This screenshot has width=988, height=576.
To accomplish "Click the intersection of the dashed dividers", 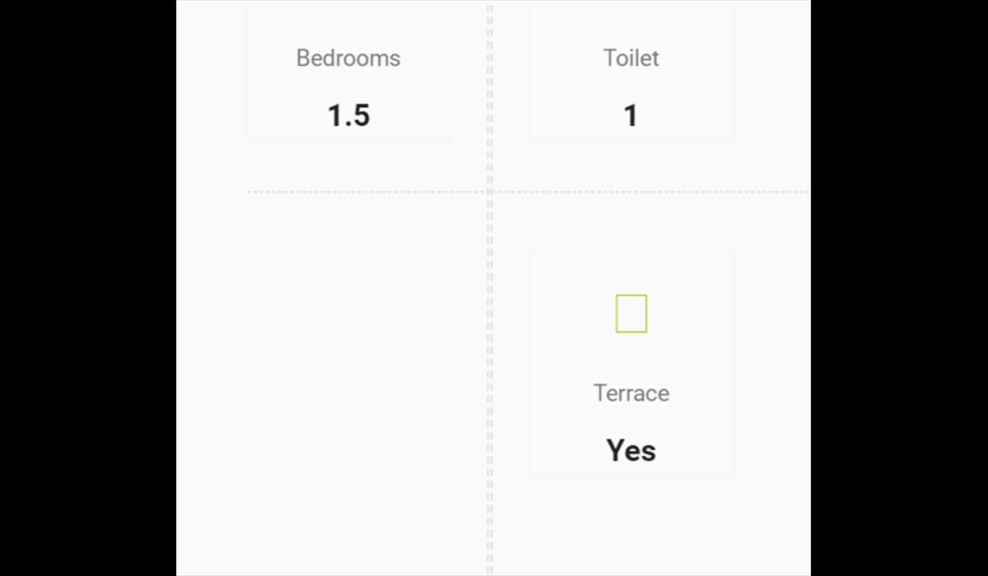I will tap(490, 192).
